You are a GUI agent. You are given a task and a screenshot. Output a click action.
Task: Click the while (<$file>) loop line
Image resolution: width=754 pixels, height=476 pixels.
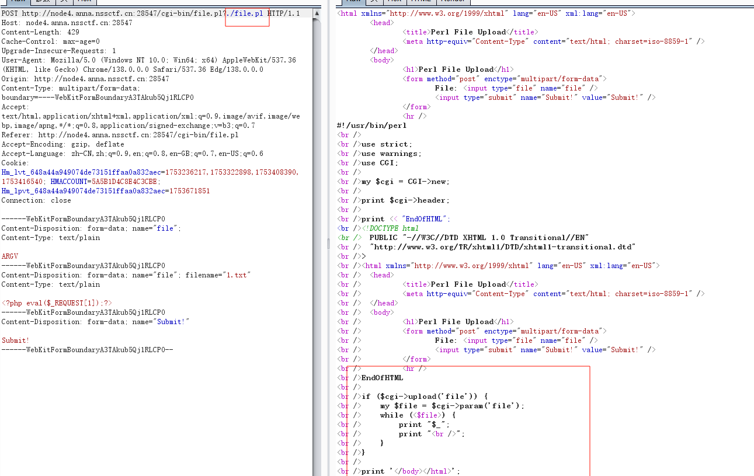pos(418,415)
